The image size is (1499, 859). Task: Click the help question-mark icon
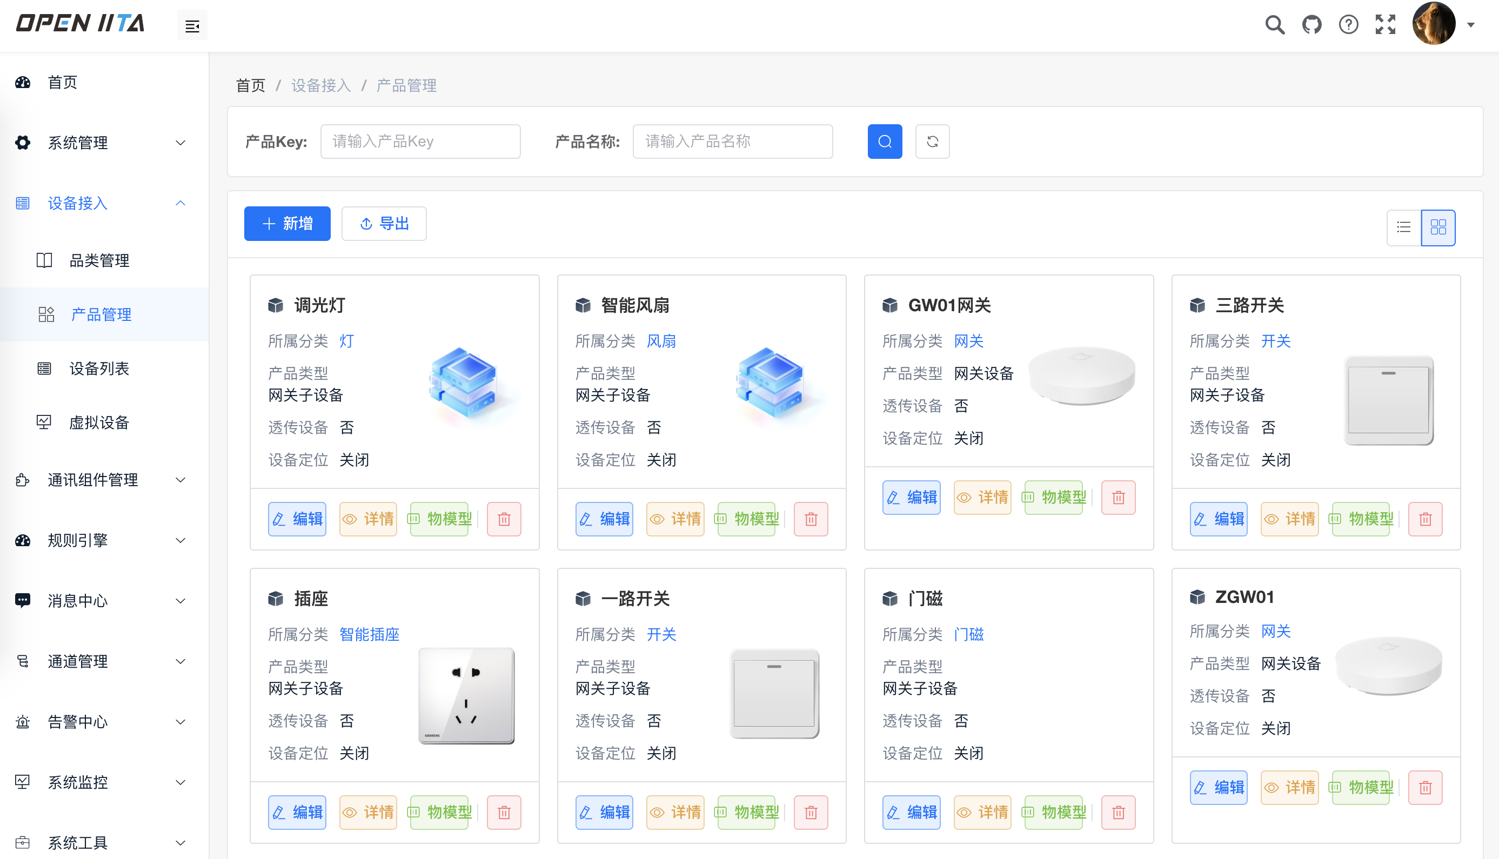1348,25
